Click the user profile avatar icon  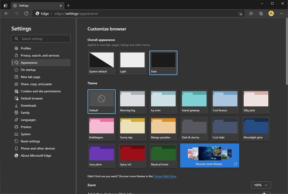(271, 14)
